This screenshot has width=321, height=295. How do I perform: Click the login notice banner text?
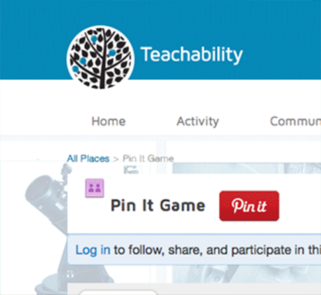[x=198, y=250]
